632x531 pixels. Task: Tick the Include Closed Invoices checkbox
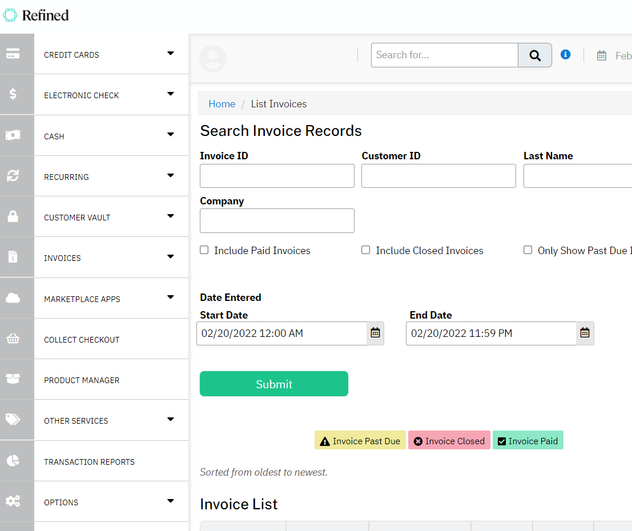tap(365, 250)
